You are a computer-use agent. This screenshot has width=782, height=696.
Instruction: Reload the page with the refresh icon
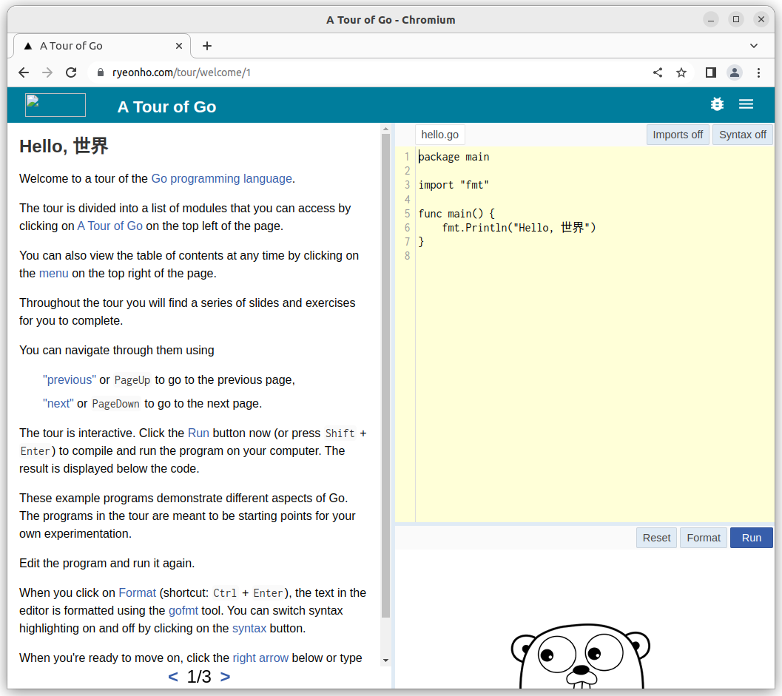(x=71, y=72)
